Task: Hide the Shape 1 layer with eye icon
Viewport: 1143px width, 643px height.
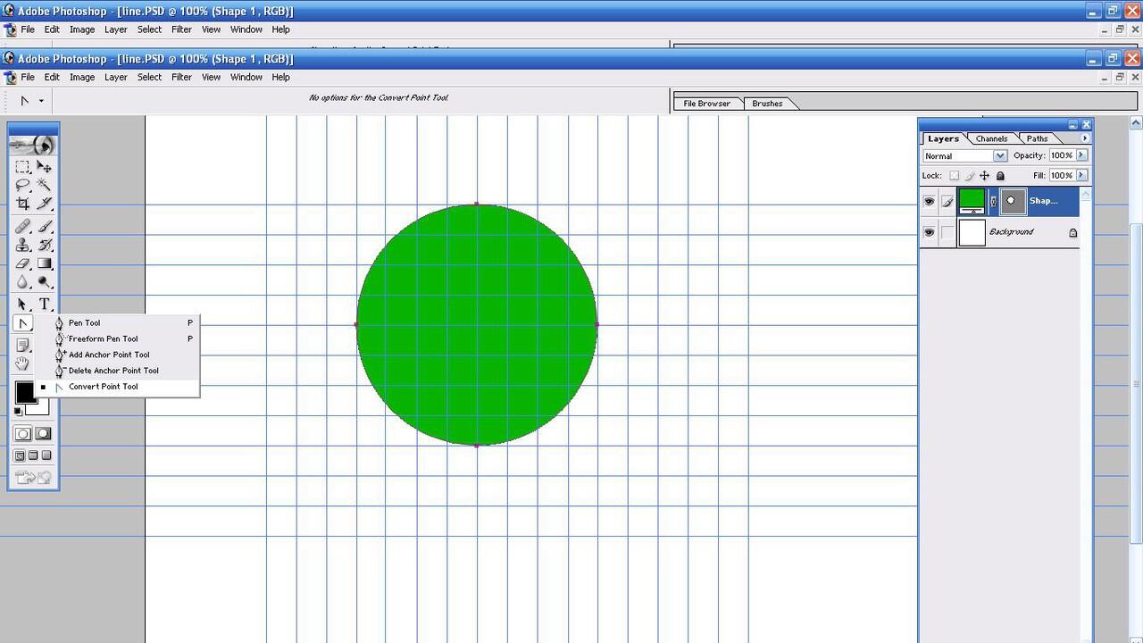Action: coord(929,201)
